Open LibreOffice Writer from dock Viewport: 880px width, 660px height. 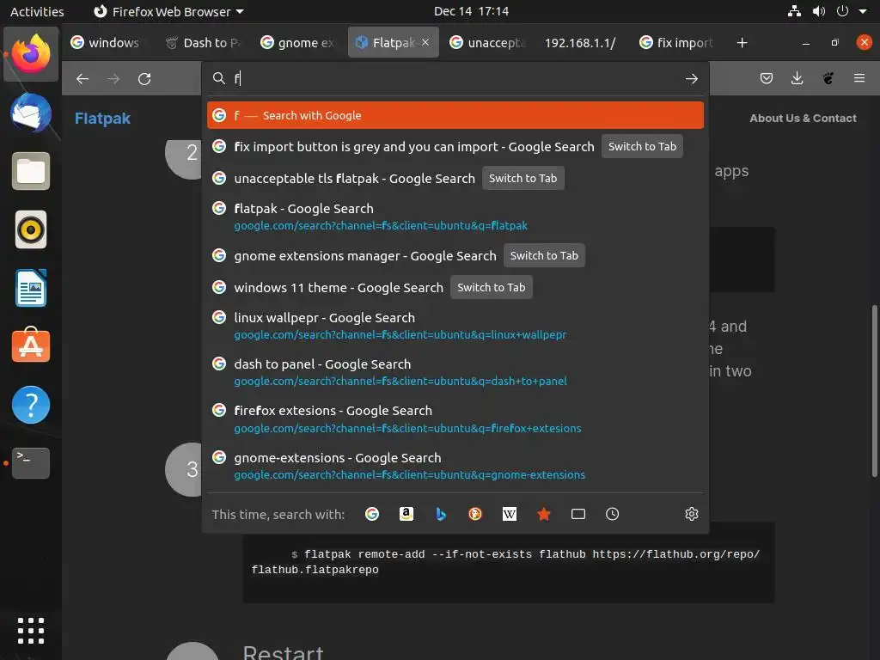pos(31,288)
